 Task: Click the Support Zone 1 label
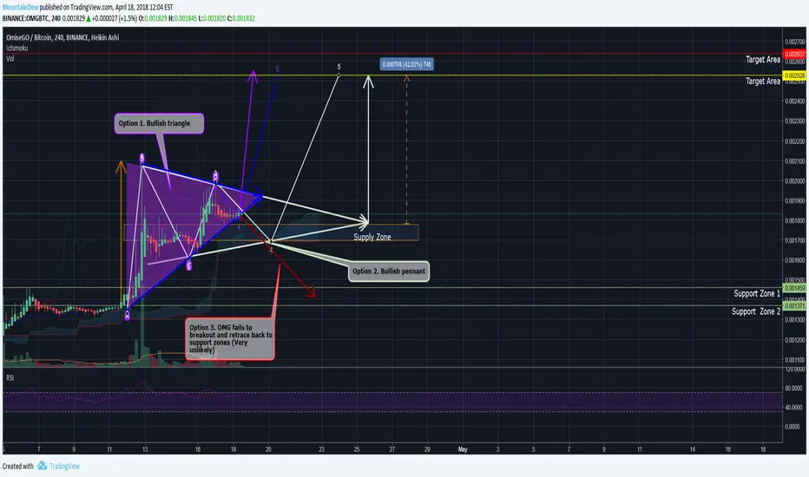pyautogui.click(x=757, y=293)
